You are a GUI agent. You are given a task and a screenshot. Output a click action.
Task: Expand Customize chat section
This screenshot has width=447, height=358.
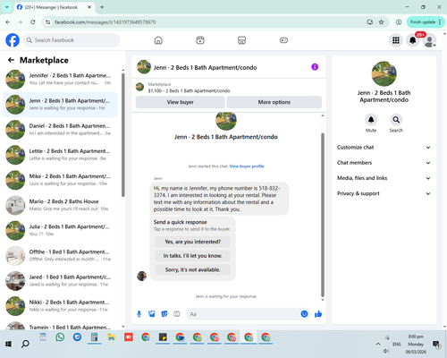click(384, 148)
